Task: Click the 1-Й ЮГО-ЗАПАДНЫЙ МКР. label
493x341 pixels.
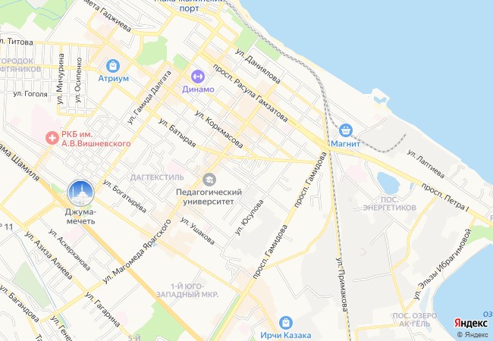Action: click(187, 290)
